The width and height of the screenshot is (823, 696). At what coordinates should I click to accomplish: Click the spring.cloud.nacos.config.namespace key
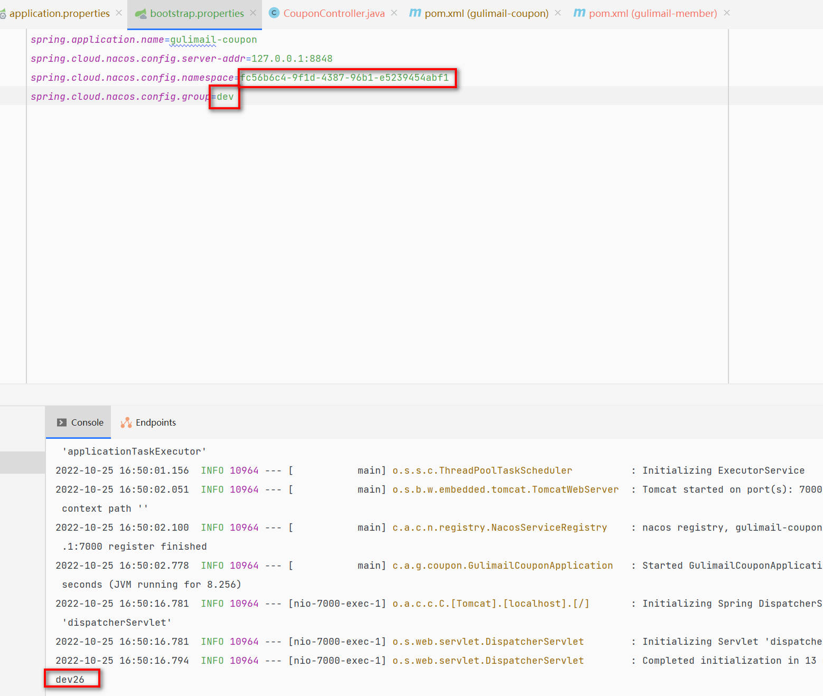(132, 78)
